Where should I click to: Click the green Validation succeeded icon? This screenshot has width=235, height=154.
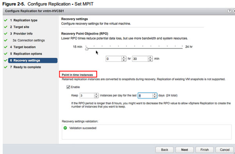[65, 128]
